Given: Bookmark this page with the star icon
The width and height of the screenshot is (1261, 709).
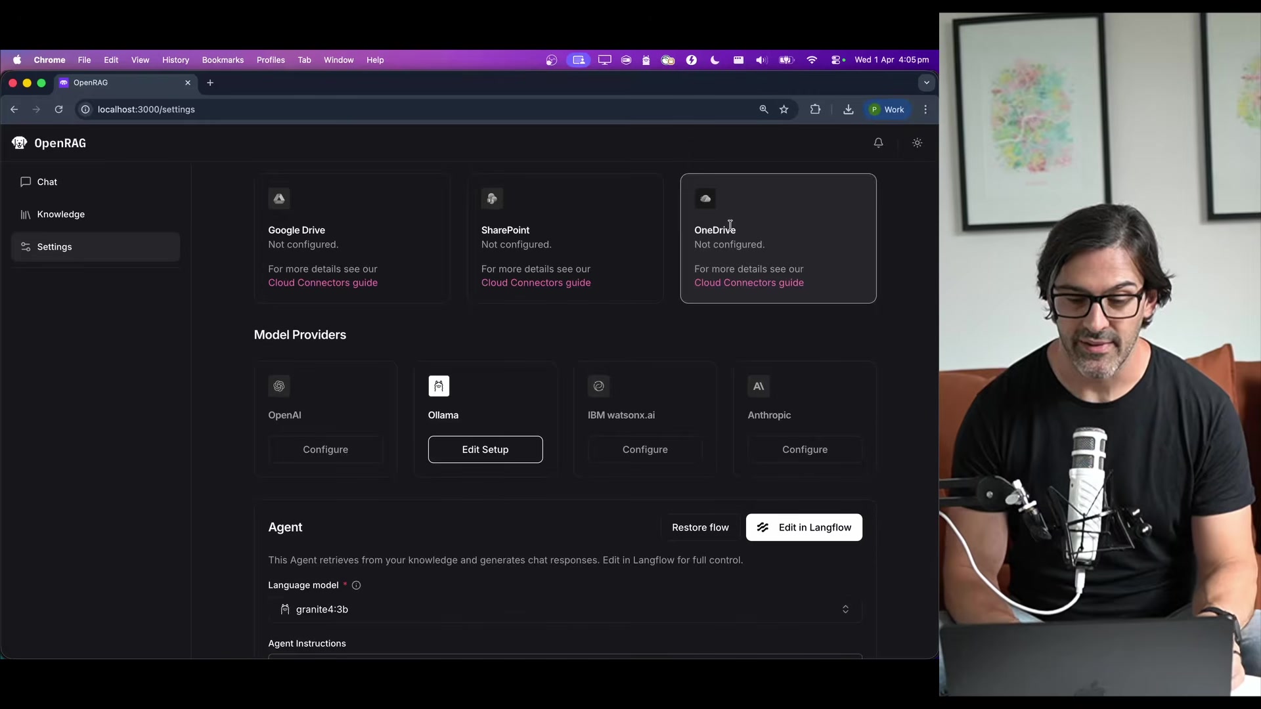Looking at the screenshot, I should (x=785, y=110).
